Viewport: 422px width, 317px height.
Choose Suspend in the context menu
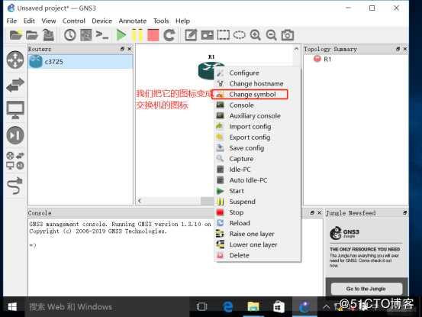pos(258,202)
